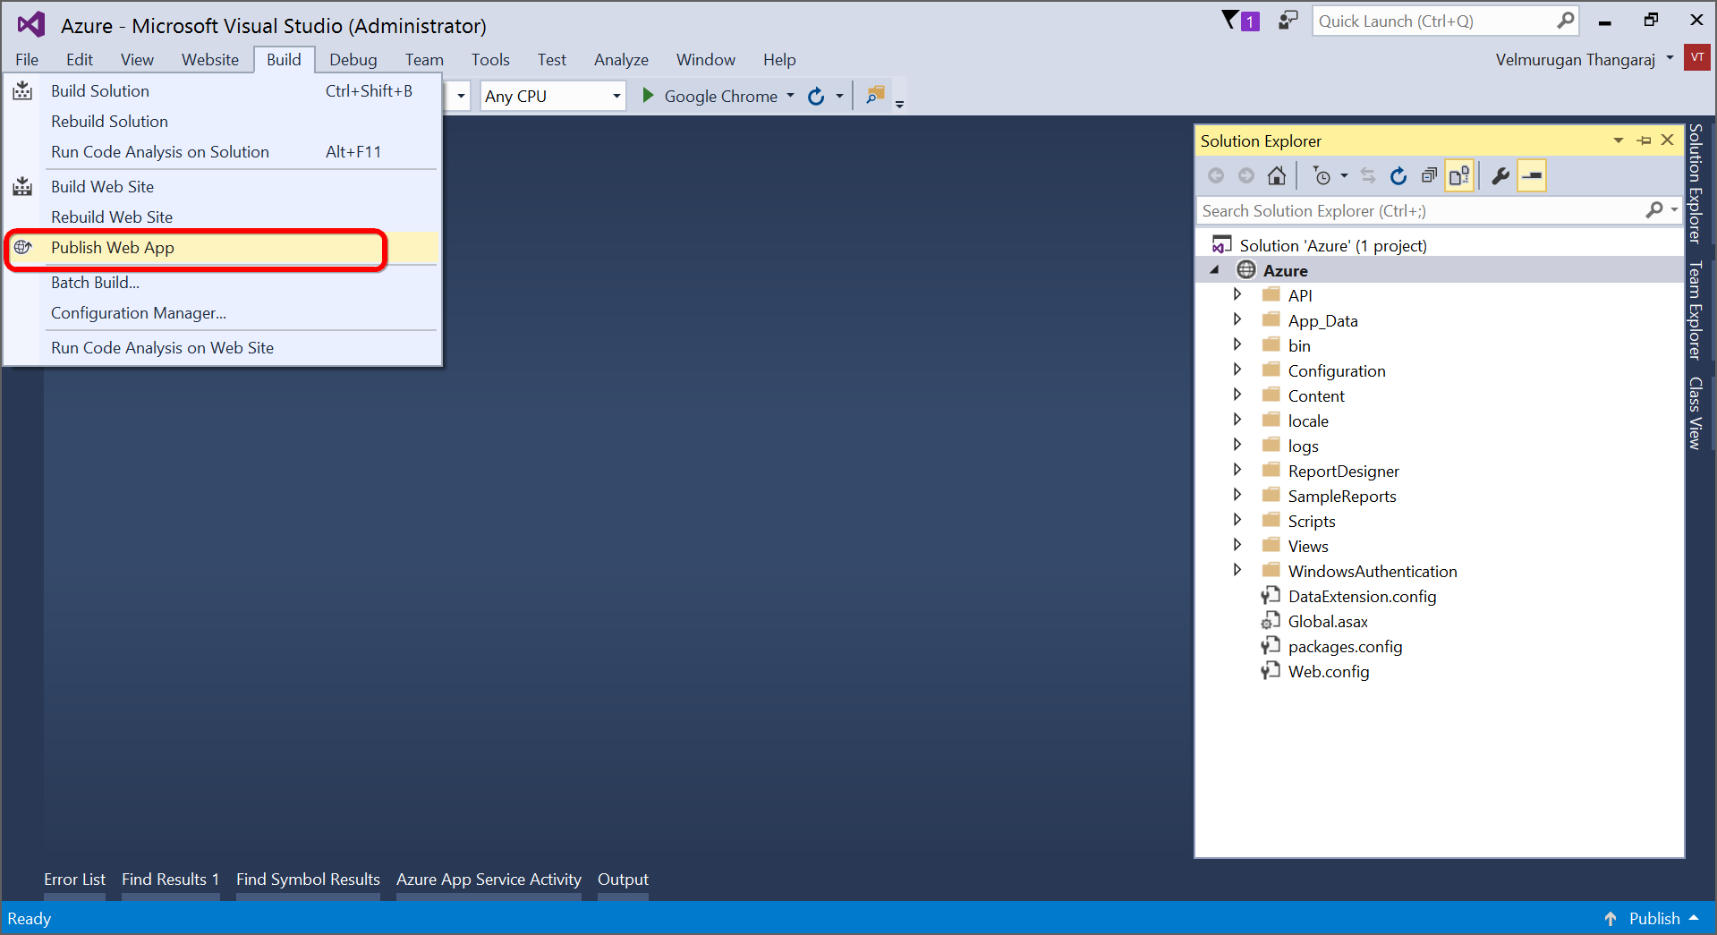
Task: Sync Solution Explorer with active document
Action: click(1367, 175)
